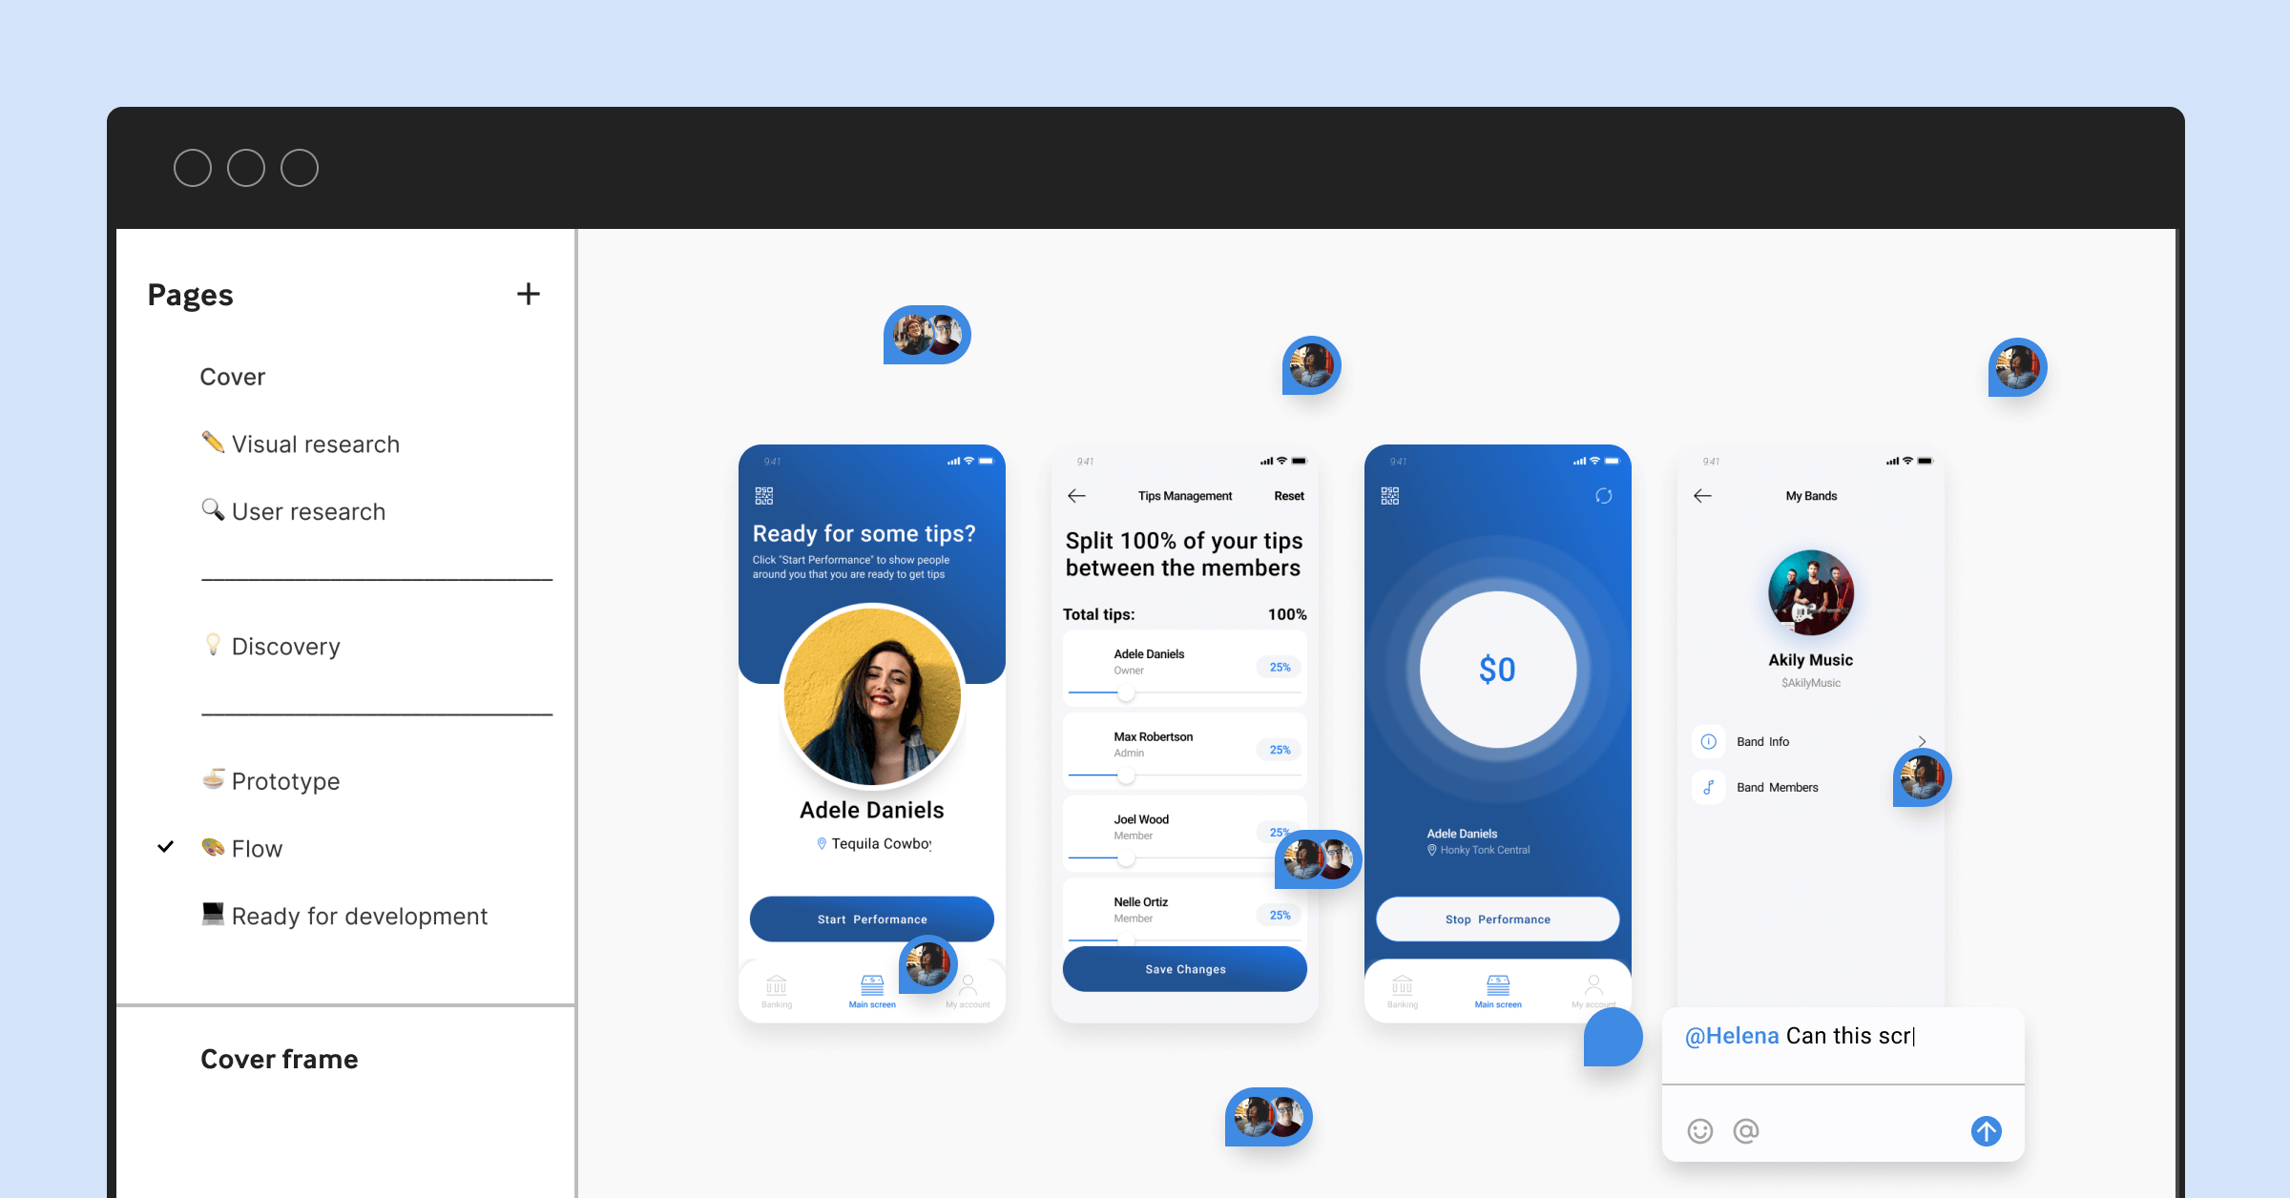2290x1198 pixels.
Task: Click the back arrow on Tips Management screen
Action: [1073, 495]
